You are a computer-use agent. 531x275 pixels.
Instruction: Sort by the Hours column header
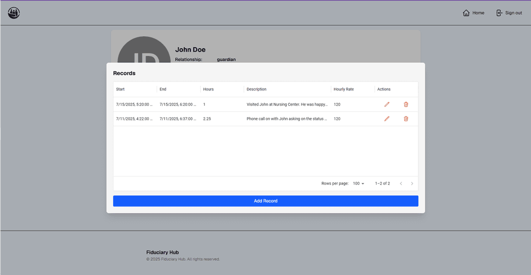coord(208,89)
